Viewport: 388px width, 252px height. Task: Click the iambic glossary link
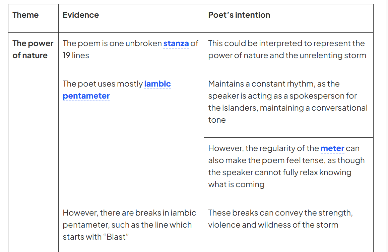[157, 84]
